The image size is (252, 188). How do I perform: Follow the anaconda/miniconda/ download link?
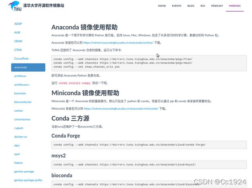click(121, 109)
